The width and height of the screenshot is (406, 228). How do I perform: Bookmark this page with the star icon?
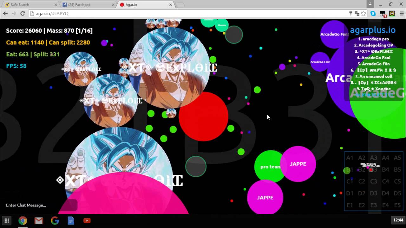363,13
